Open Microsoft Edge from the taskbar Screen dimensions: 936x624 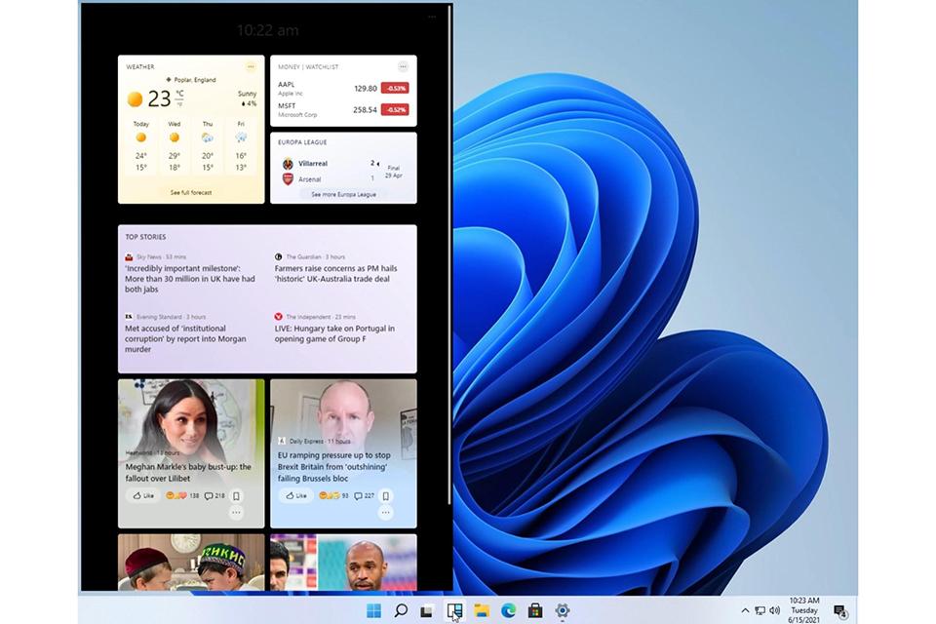point(508,610)
